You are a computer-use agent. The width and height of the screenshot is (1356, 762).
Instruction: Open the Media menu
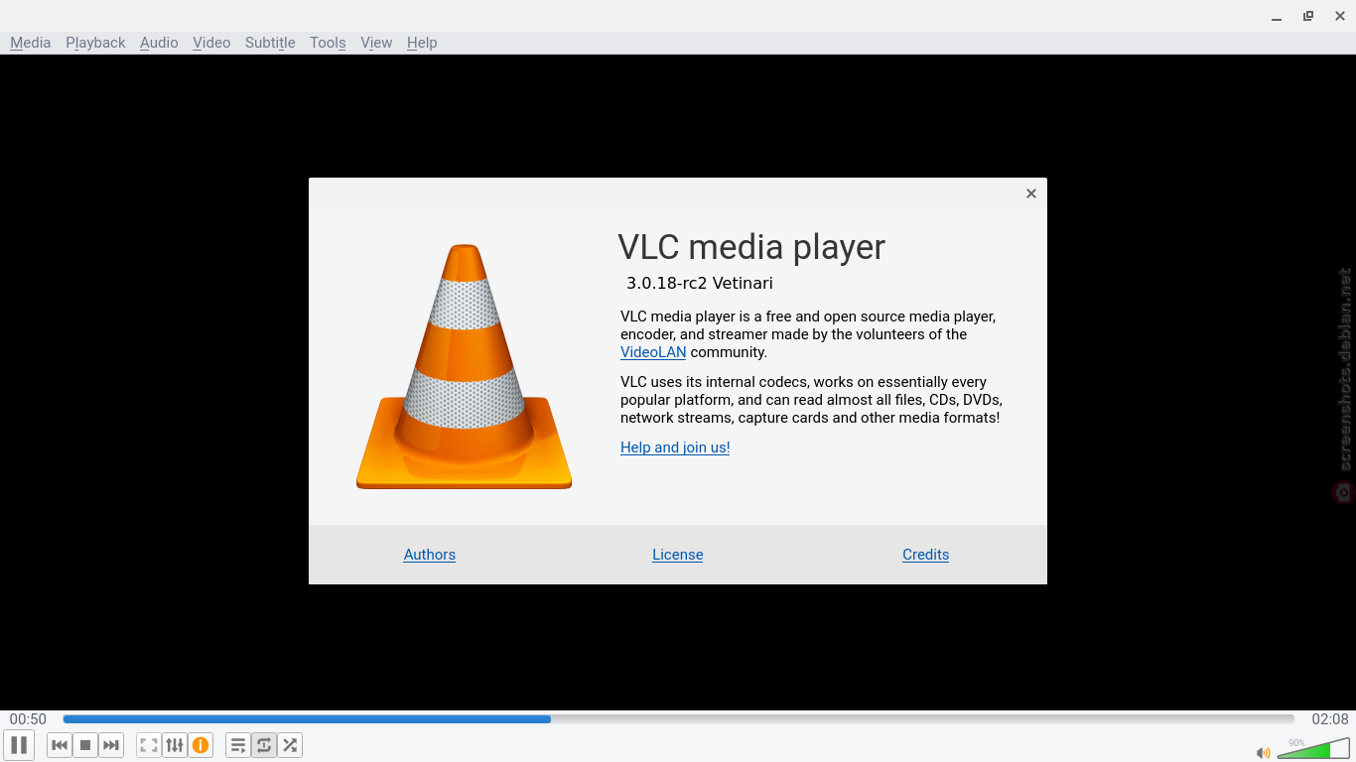[30, 43]
